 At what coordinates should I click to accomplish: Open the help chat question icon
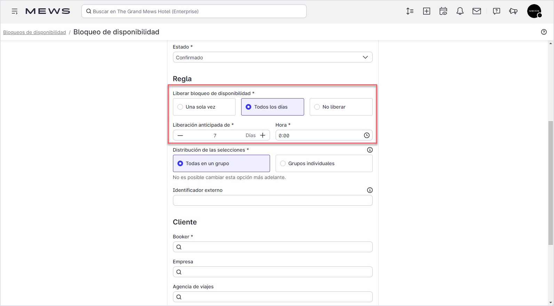pyautogui.click(x=496, y=11)
